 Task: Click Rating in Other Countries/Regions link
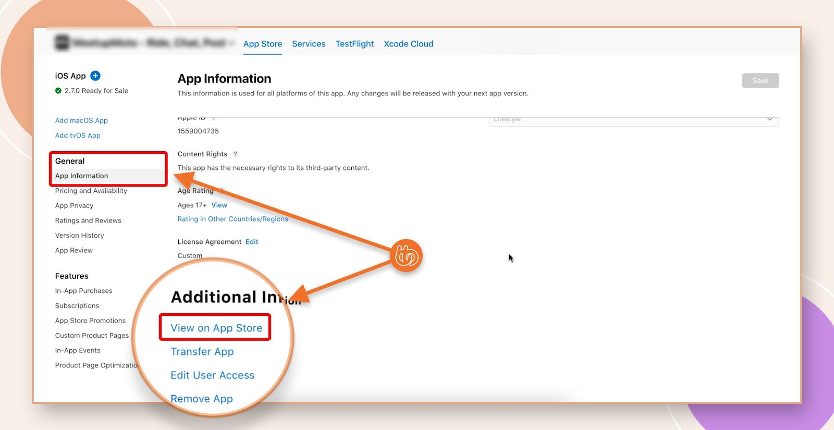pos(232,219)
